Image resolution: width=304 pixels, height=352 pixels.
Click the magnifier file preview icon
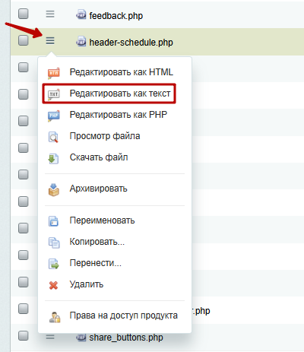tap(53, 137)
